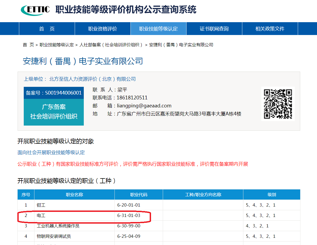Click the CETTIC logo
Screen dimensions: 317x245
(x=35, y=10)
